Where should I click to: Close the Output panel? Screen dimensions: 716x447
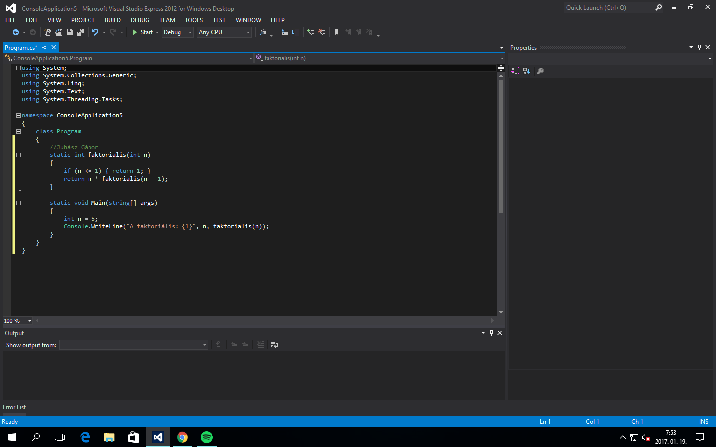coord(500,333)
